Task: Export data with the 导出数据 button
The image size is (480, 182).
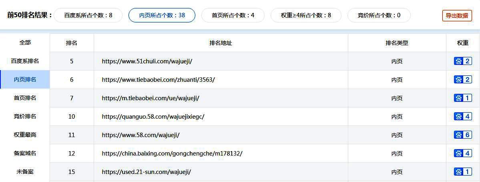Action: pyautogui.click(x=457, y=16)
